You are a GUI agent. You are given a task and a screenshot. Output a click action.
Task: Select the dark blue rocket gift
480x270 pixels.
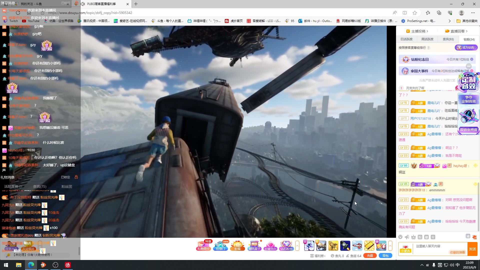coord(345,246)
